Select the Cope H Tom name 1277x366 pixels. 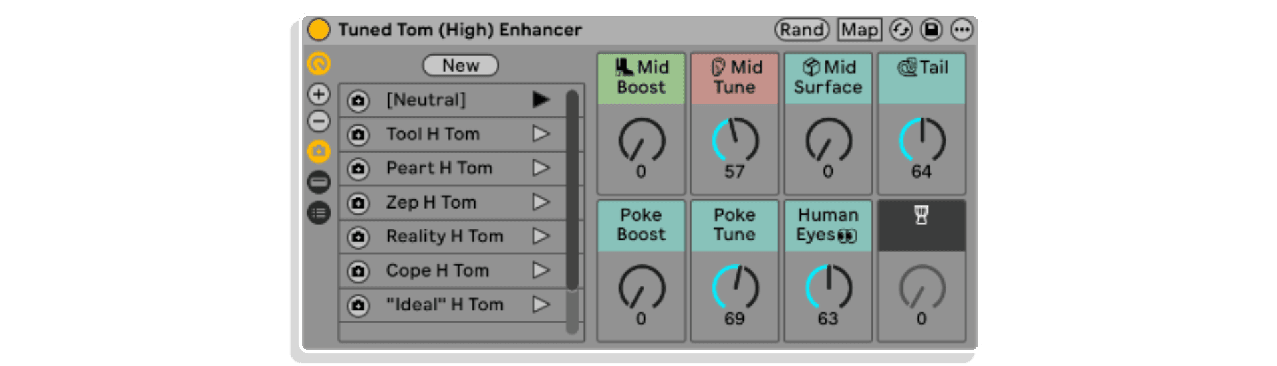click(x=438, y=271)
